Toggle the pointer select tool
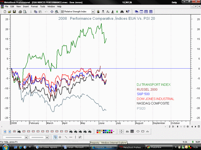The image size is (201, 150). (55, 137)
